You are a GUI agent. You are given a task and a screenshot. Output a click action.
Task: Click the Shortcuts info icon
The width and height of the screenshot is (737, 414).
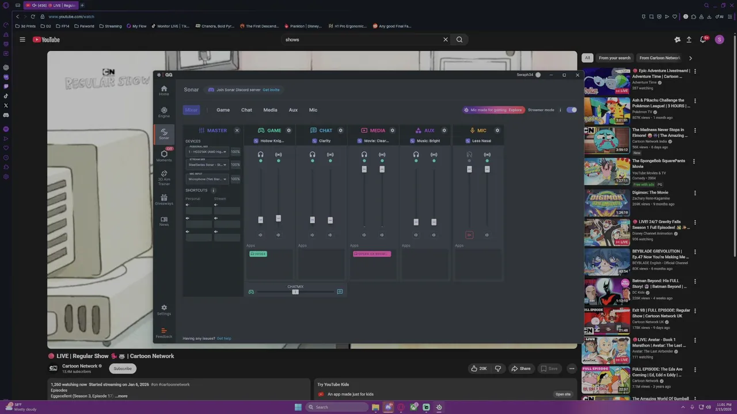213,190
